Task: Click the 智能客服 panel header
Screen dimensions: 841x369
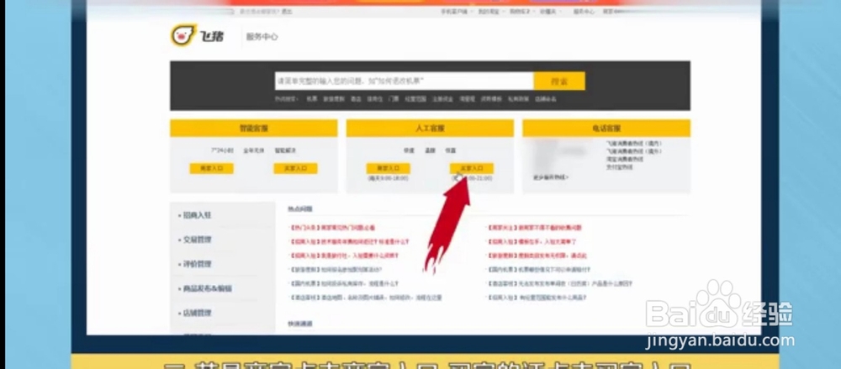Action: (x=254, y=129)
